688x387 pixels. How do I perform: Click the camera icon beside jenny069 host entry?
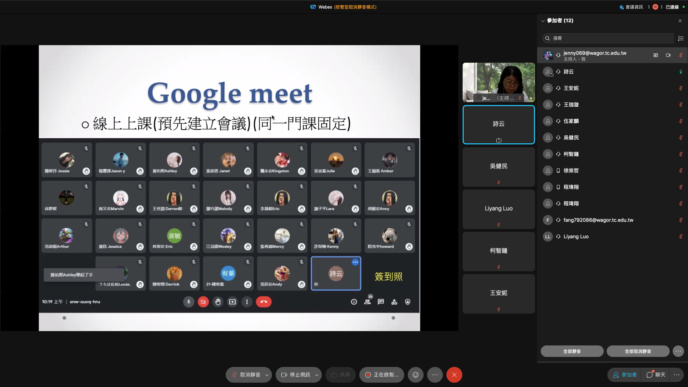click(668, 55)
